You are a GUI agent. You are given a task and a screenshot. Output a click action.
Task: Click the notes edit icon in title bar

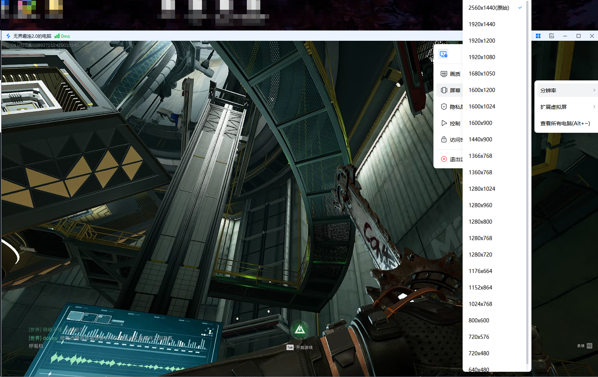click(x=552, y=36)
